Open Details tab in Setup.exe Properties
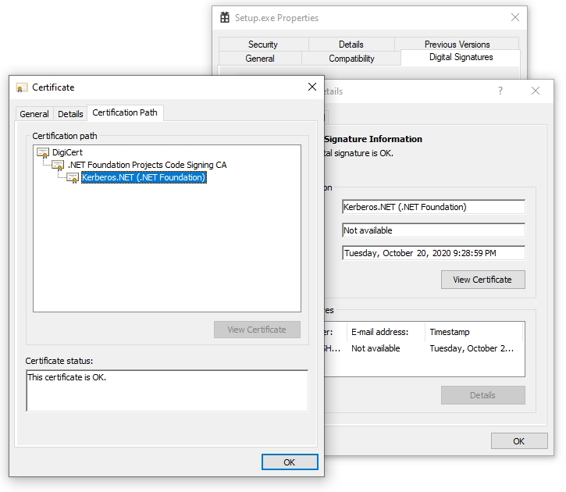Screen dimensions: 566x492 351,45
